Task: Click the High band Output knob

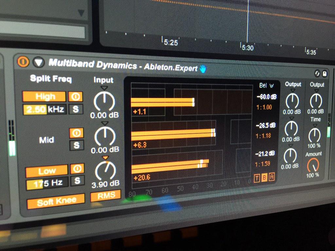Action: pyautogui.click(x=292, y=101)
